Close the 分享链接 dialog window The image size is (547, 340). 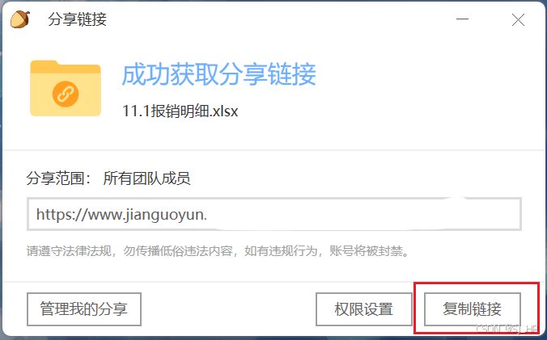tap(518, 20)
